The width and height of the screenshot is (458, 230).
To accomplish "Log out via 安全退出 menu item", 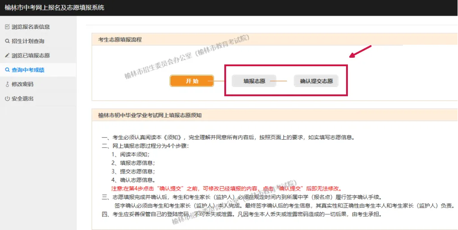I will pos(22,98).
